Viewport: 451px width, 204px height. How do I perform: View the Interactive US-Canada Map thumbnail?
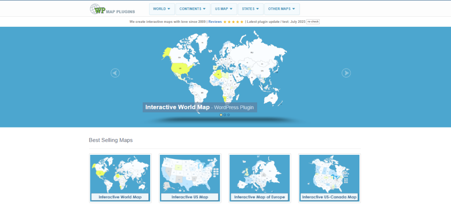tap(329, 178)
